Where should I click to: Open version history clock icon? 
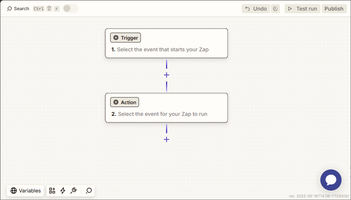click(x=275, y=9)
